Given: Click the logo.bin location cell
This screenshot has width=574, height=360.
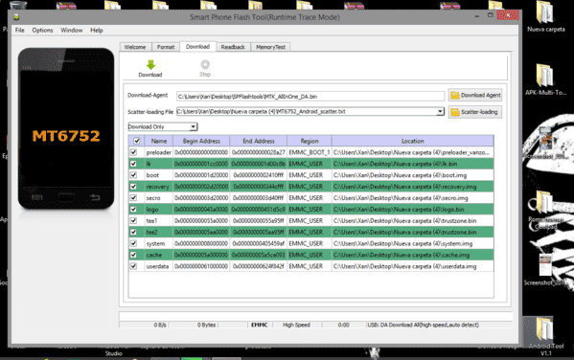Looking at the screenshot, I should point(413,210).
